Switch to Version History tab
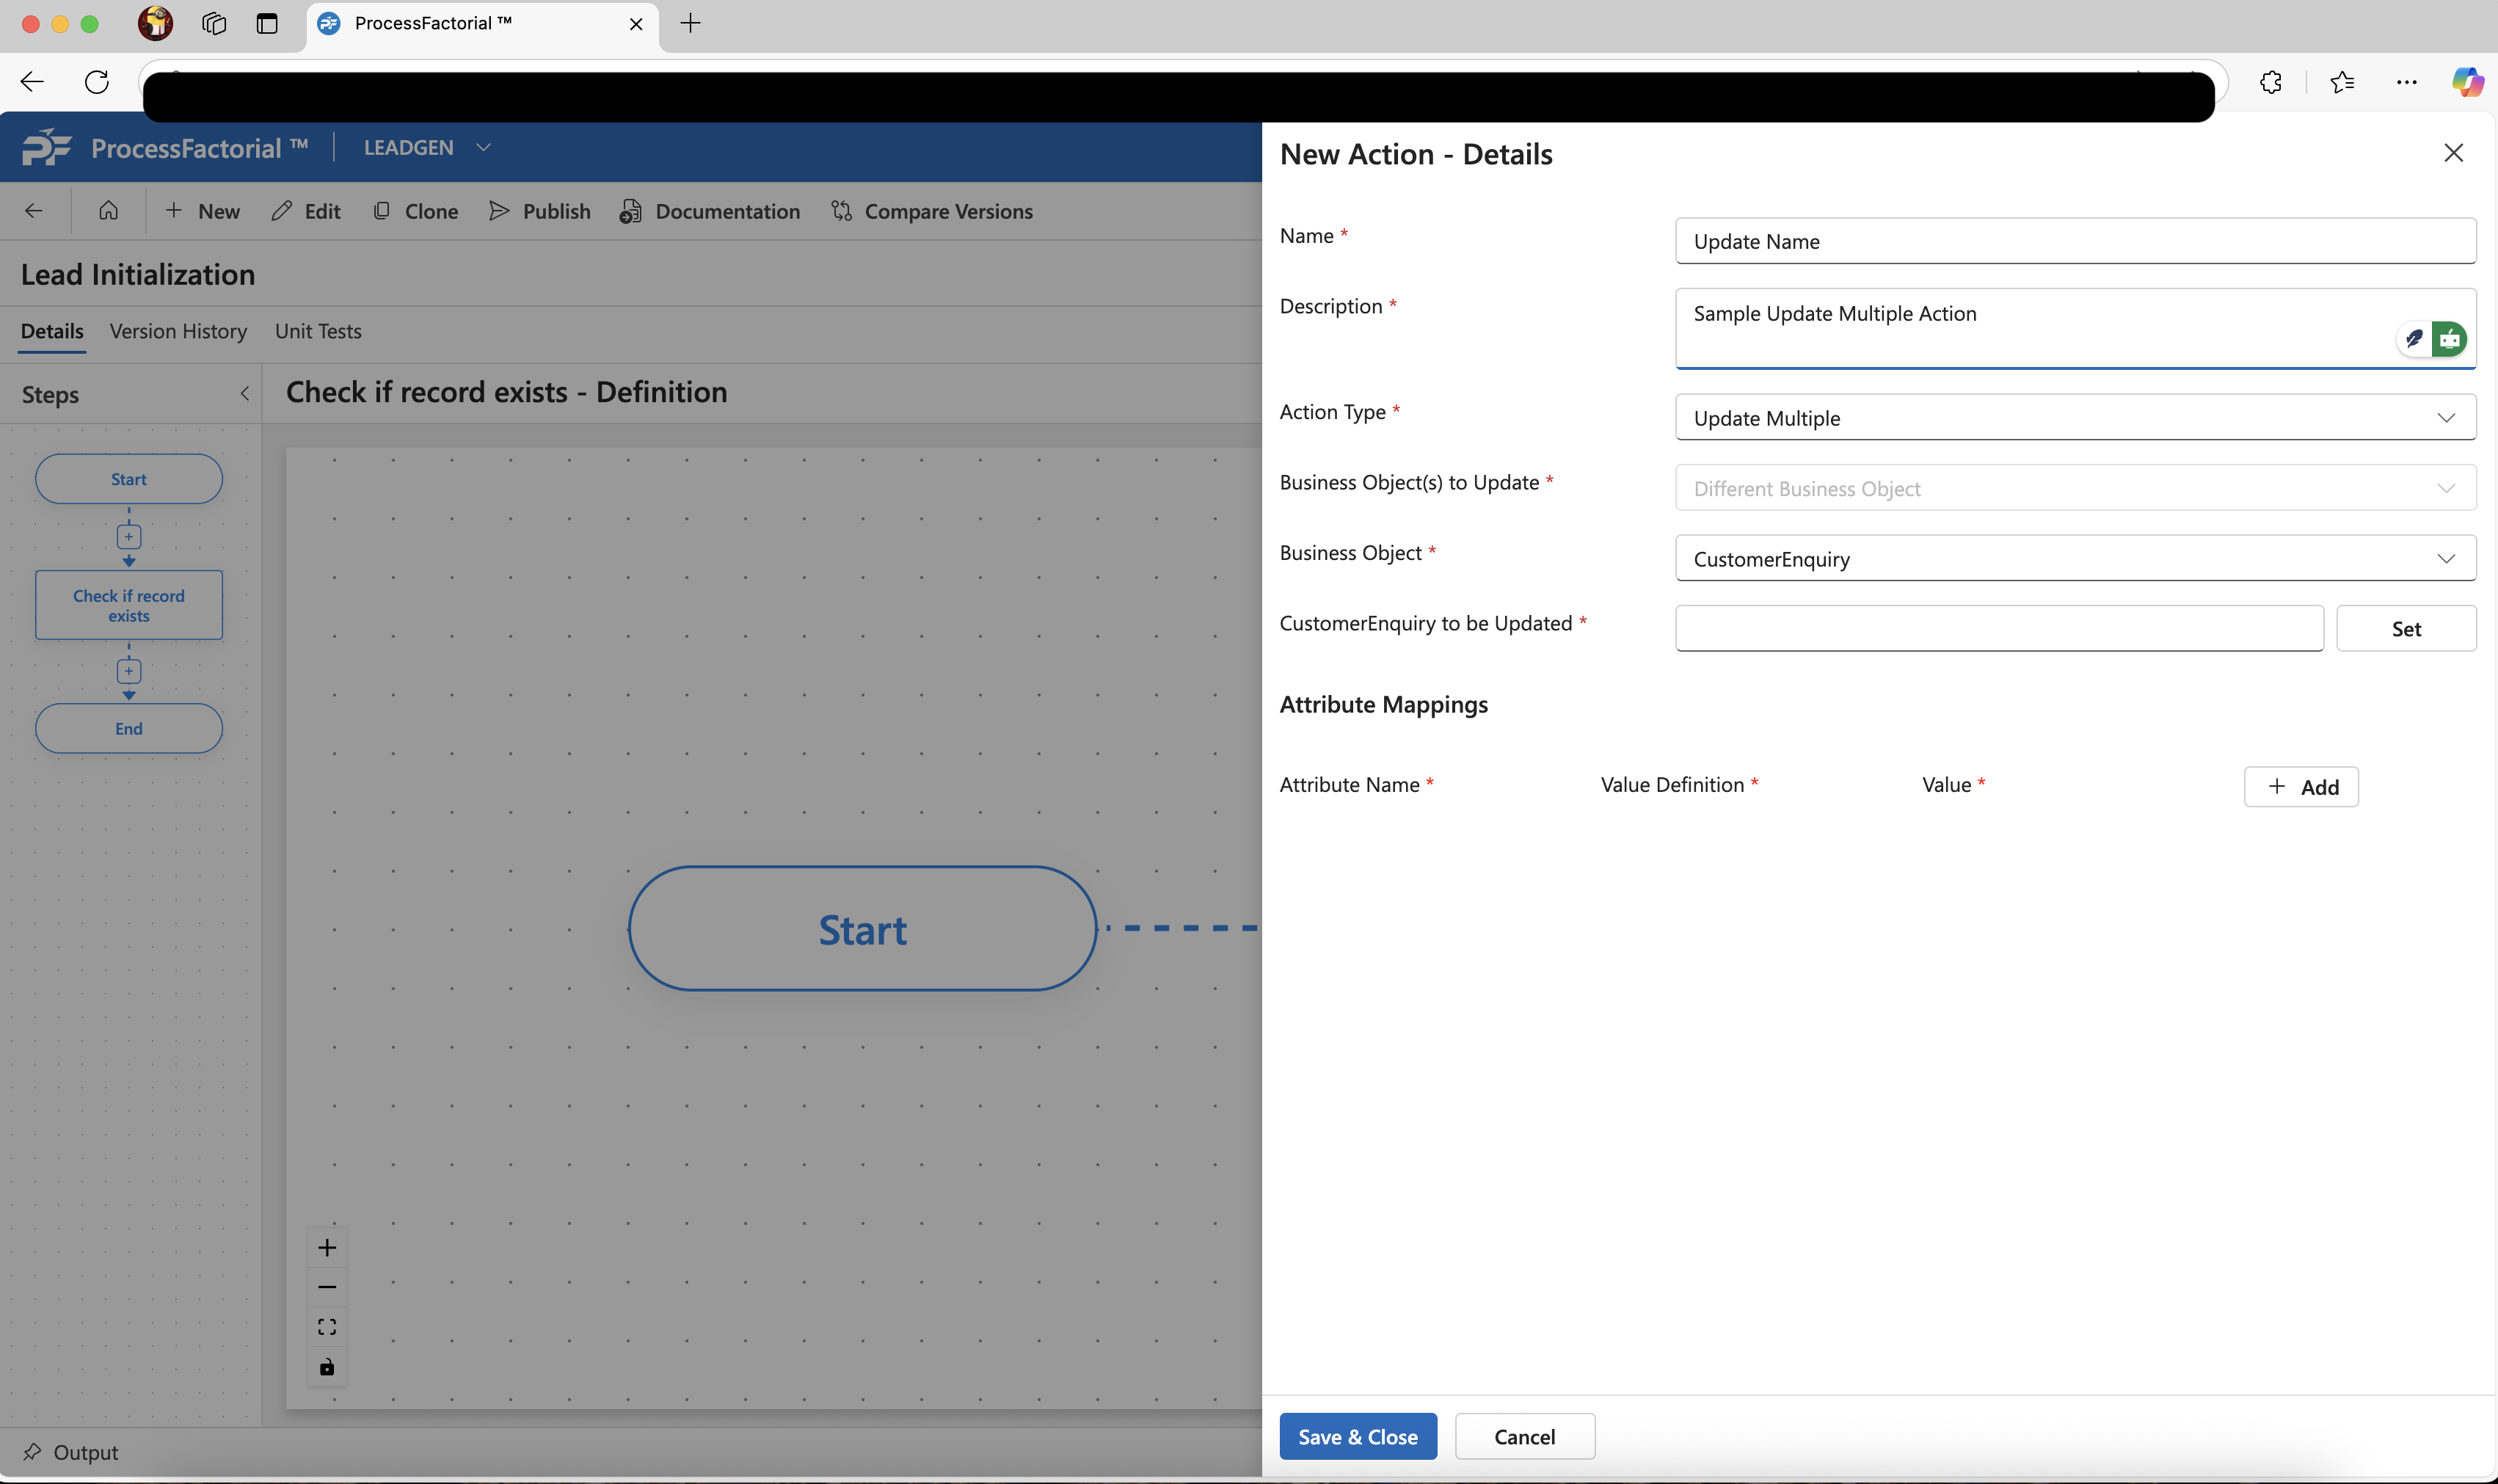 (178, 331)
